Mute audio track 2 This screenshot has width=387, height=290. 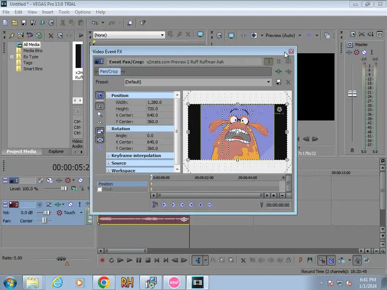[70, 204]
